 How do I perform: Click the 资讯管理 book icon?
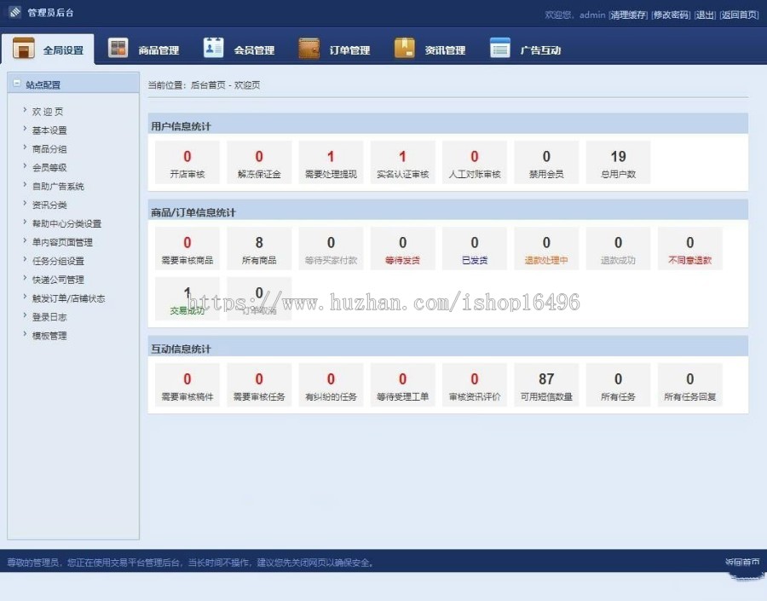pyautogui.click(x=405, y=49)
